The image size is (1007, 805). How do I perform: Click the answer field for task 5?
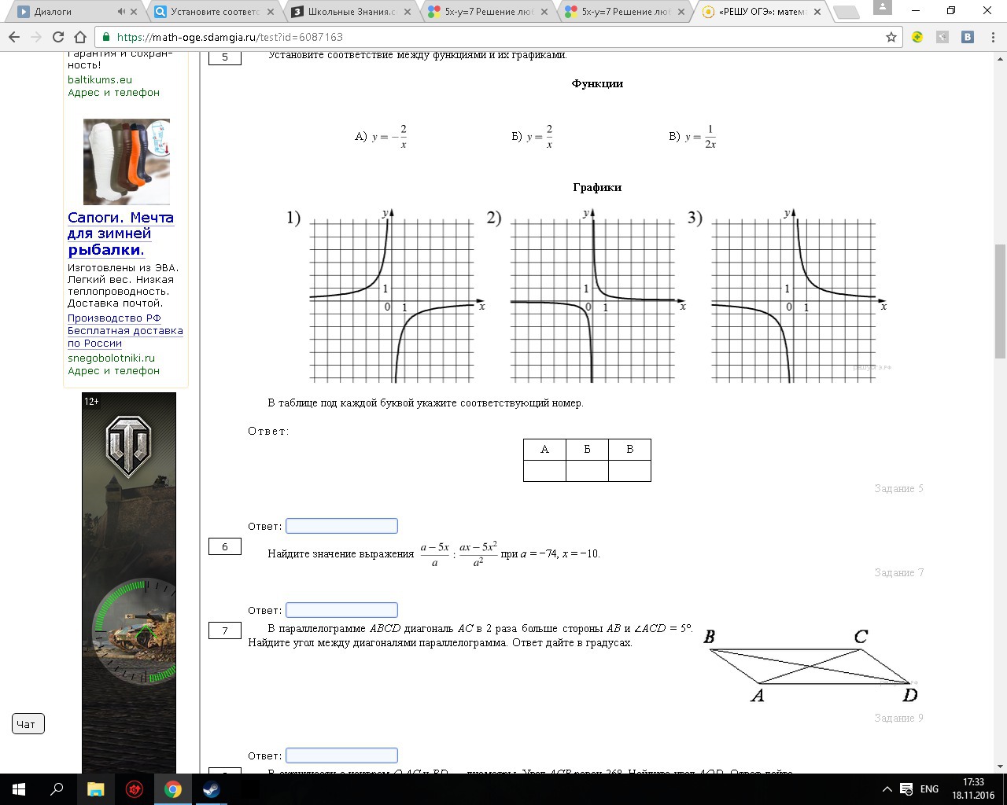pos(341,526)
